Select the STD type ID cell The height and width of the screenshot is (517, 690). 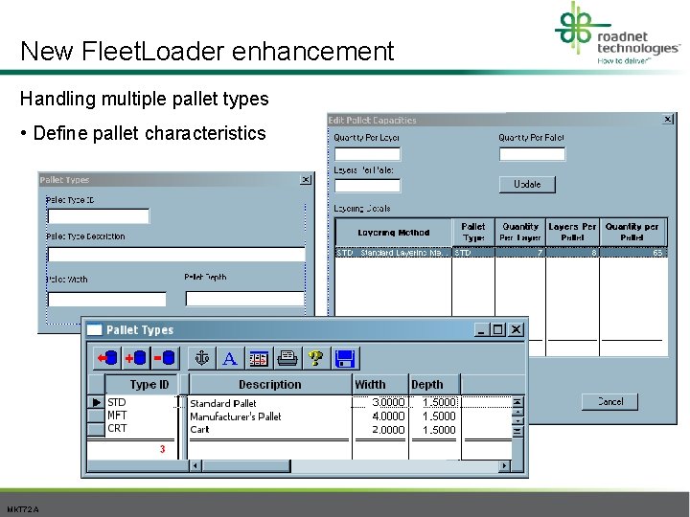(x=141, y=402)
